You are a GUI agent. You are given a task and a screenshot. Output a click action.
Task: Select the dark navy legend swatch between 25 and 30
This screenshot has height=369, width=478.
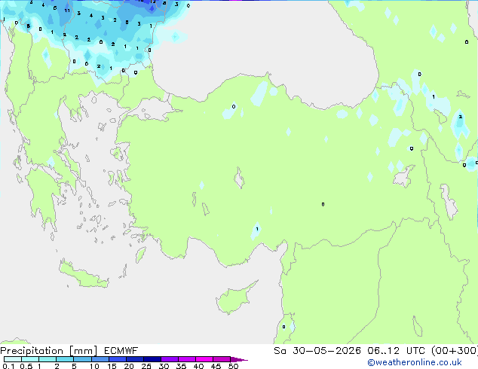coord(152,359)
